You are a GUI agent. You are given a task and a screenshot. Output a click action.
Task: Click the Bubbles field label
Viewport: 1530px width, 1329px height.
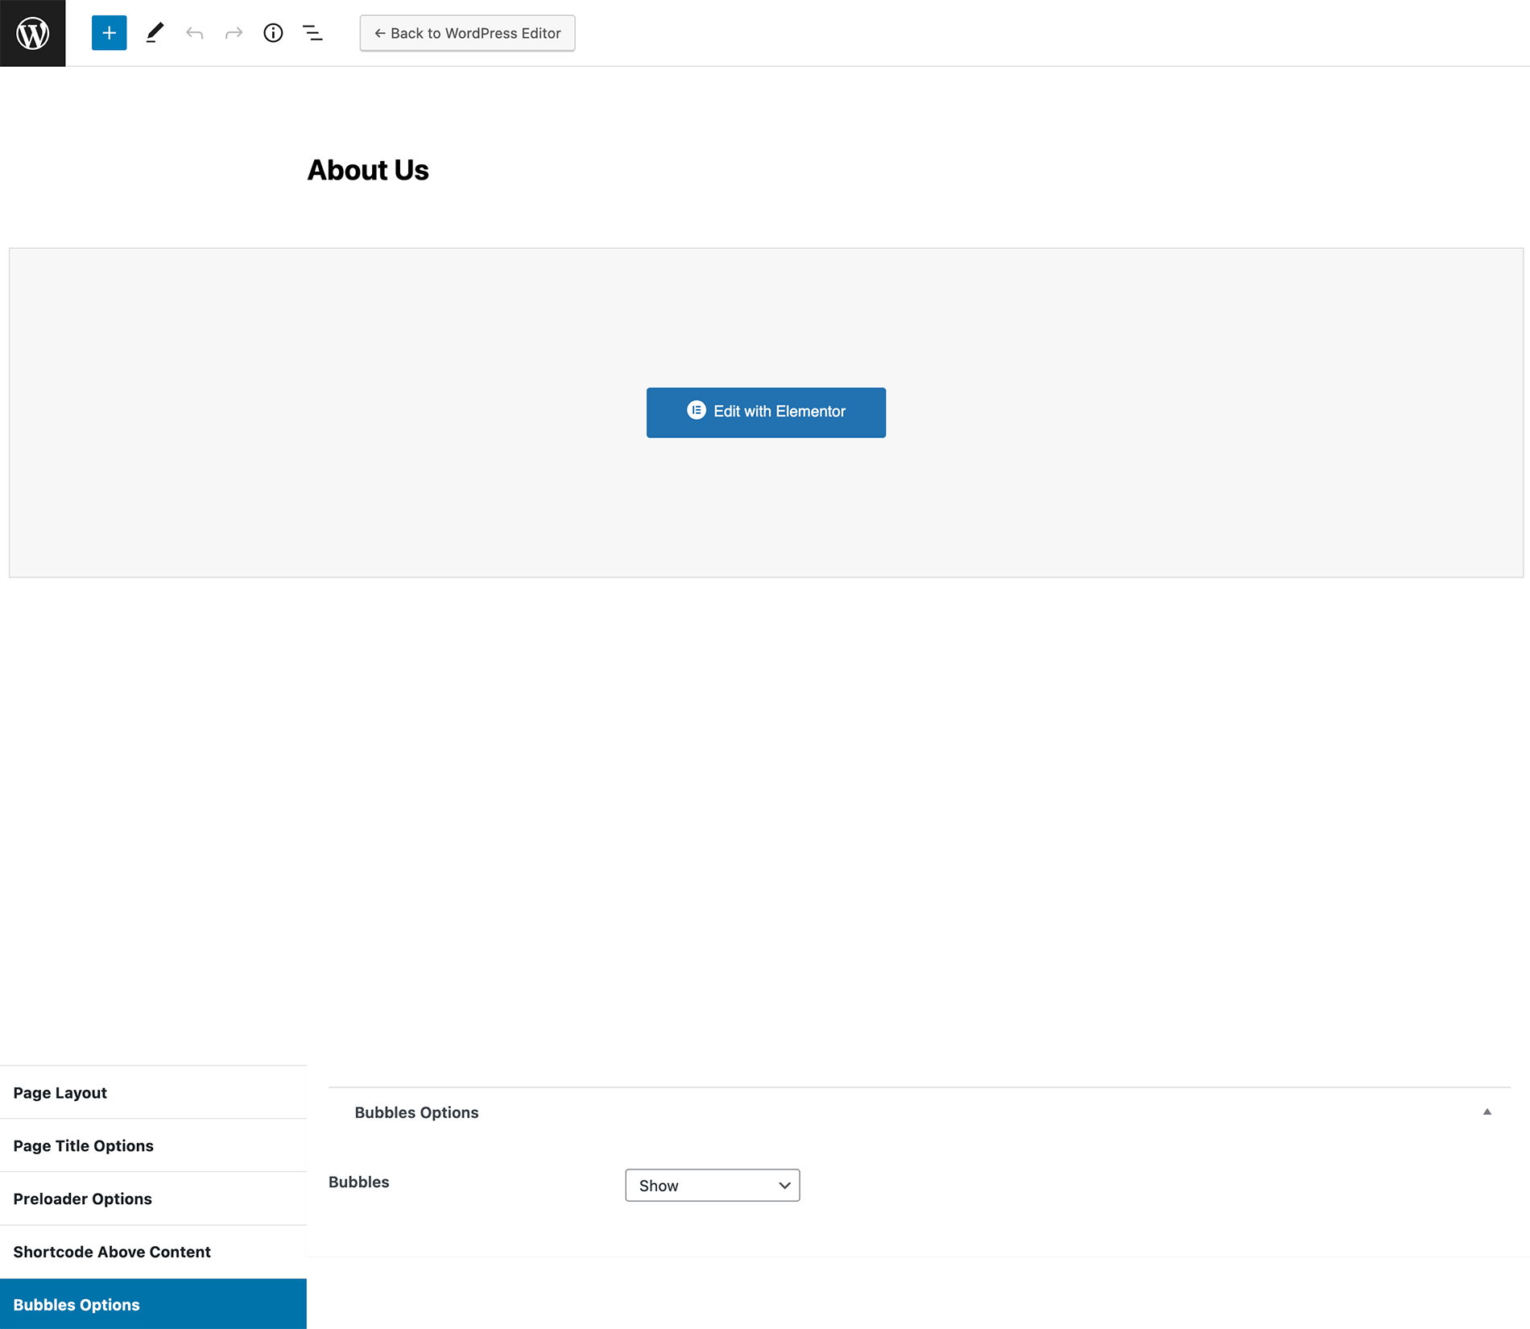358,1182
